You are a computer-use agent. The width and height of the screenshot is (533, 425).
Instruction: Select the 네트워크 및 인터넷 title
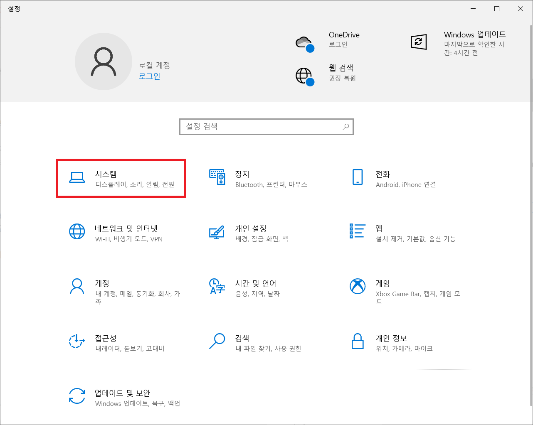click(x=126, y=228)
